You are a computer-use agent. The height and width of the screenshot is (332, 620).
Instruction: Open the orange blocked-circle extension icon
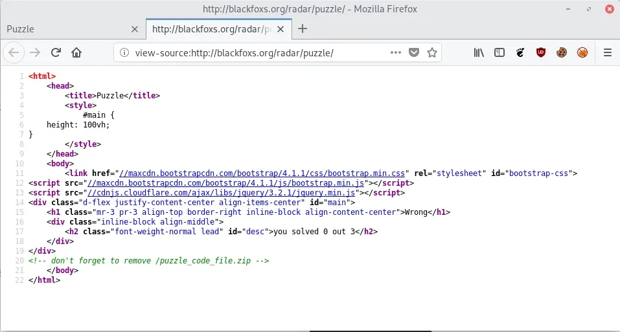(582, 52)
